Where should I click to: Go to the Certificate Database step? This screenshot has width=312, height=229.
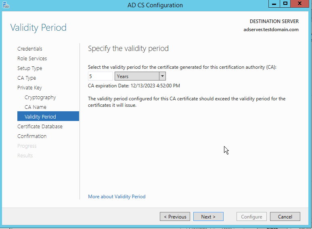(x=40, y=127)
